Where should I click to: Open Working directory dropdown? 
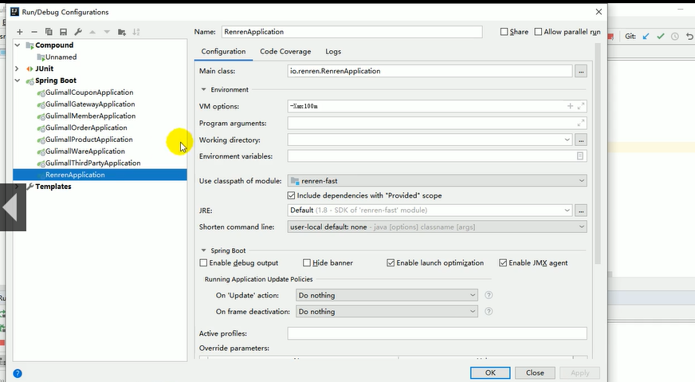[x=567, y=140]
